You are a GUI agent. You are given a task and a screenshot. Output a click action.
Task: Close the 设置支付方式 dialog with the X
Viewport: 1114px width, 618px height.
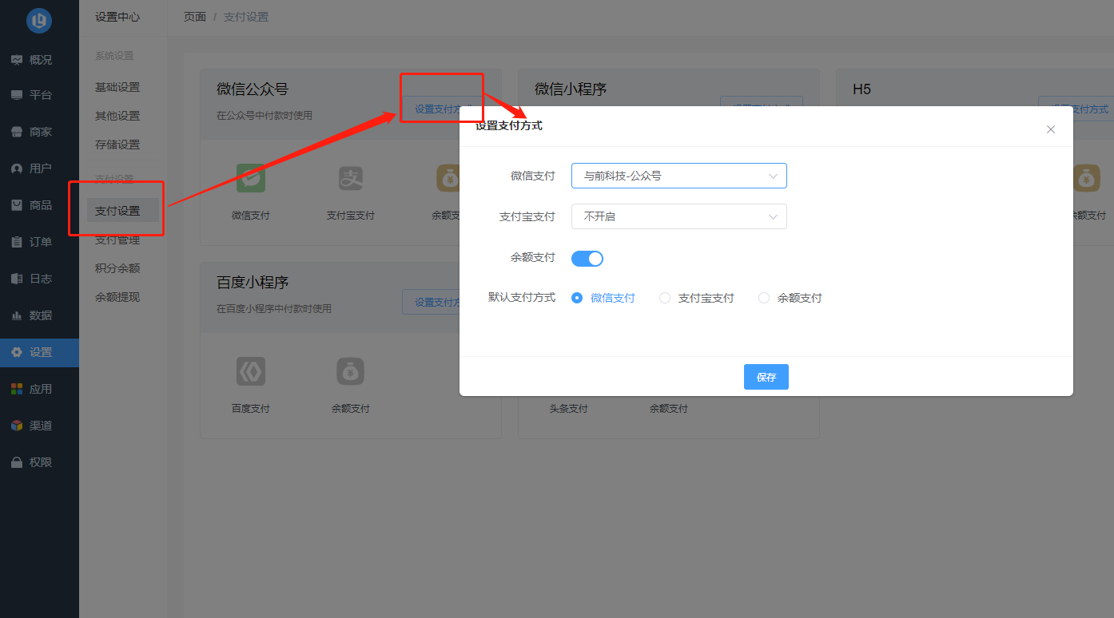(1051, 129)
